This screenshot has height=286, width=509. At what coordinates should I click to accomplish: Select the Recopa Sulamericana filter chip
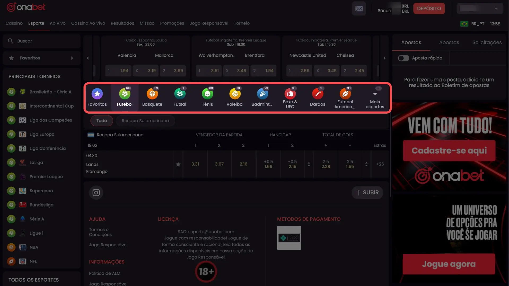(145, 121)
